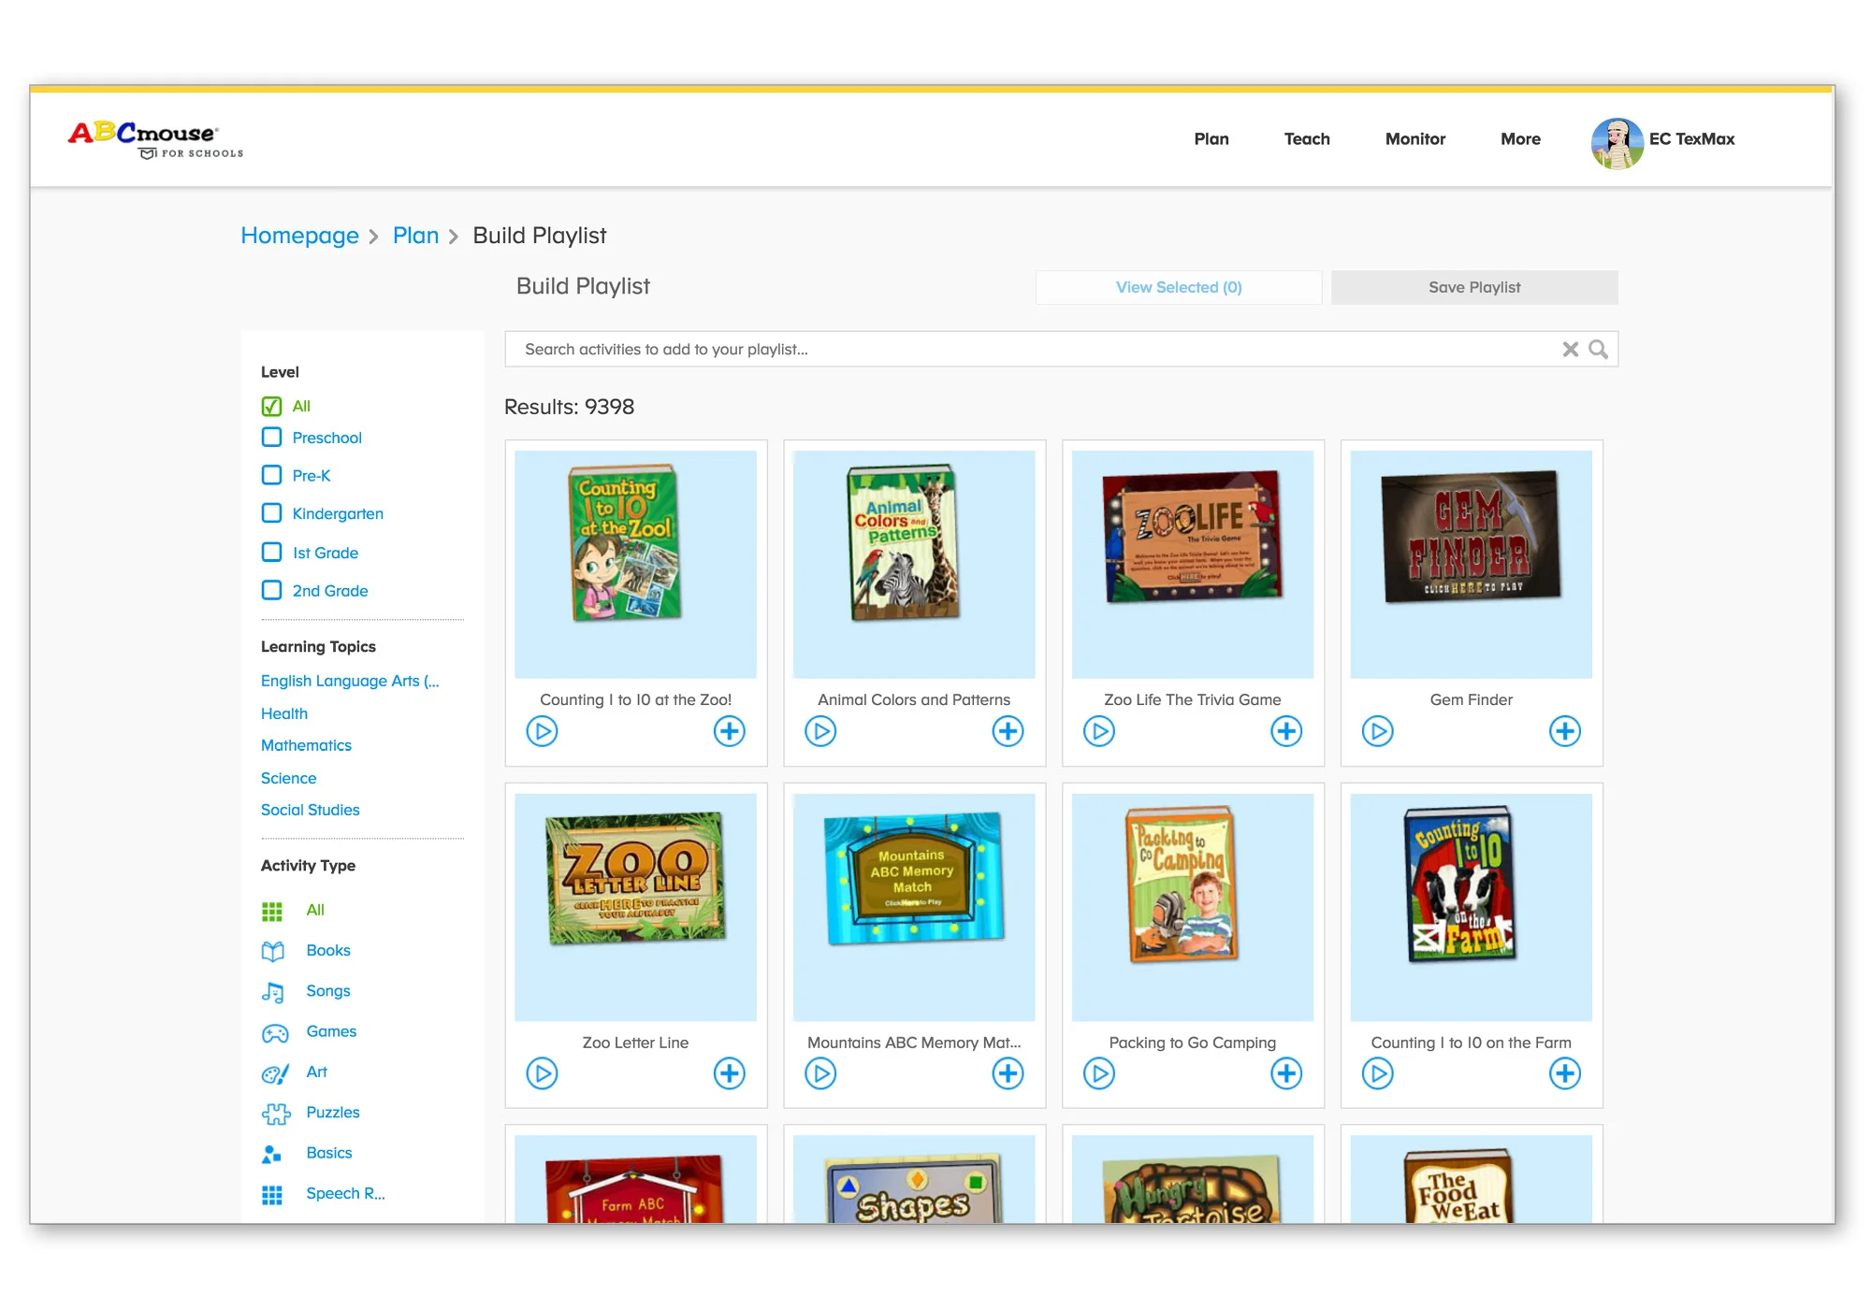1871x1309 pixels.
Task: Click the magnifier search icon
Action: 1599,350
